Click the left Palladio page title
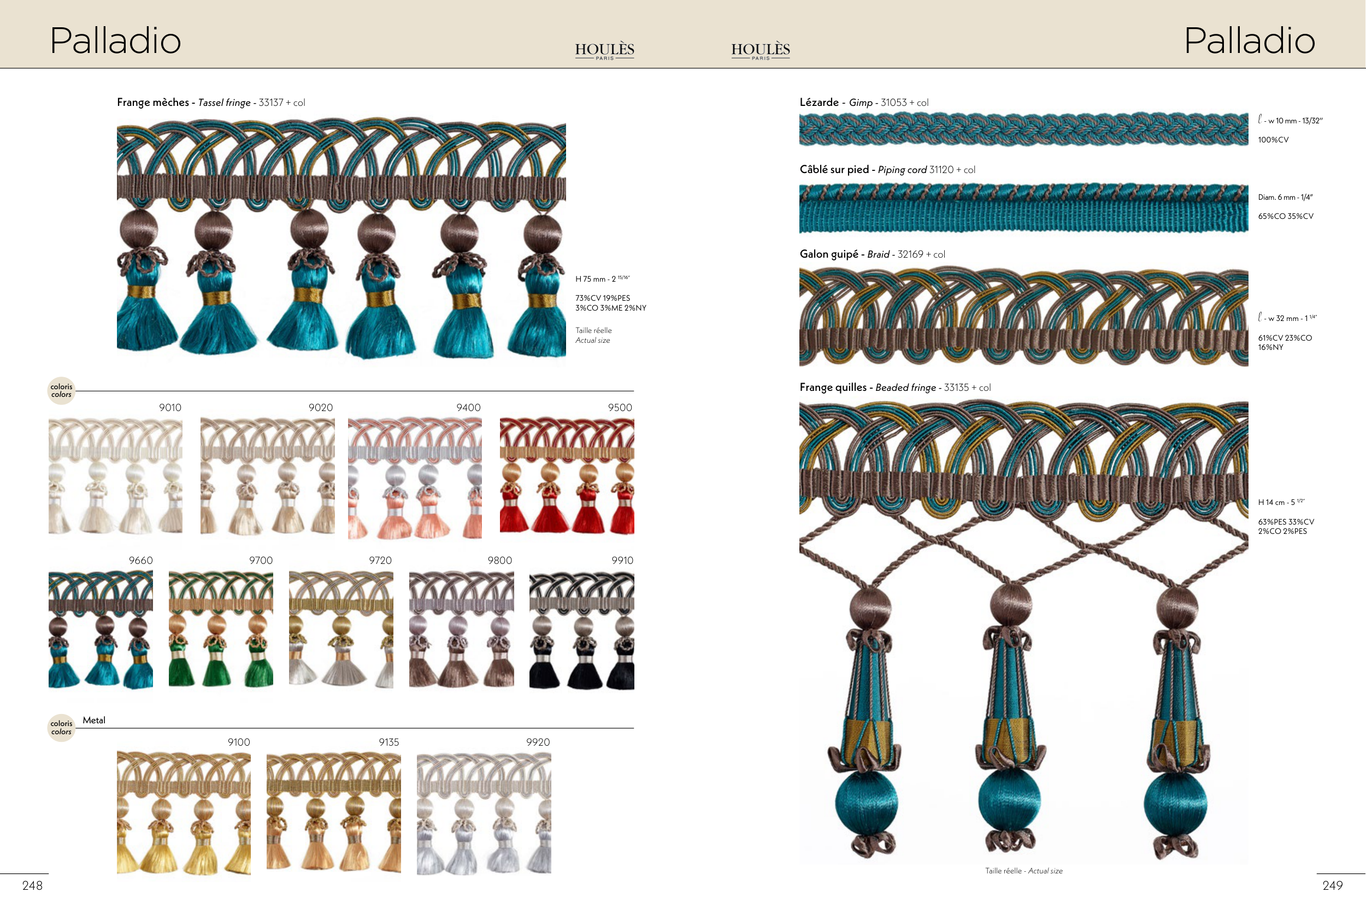This screenshot has width=1366, height=910. (x=116, y=40)
